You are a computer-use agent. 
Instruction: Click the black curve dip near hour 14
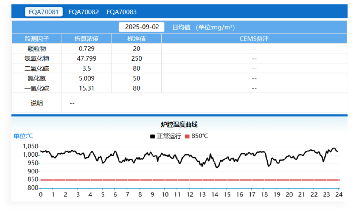click(x=216, y=167)
